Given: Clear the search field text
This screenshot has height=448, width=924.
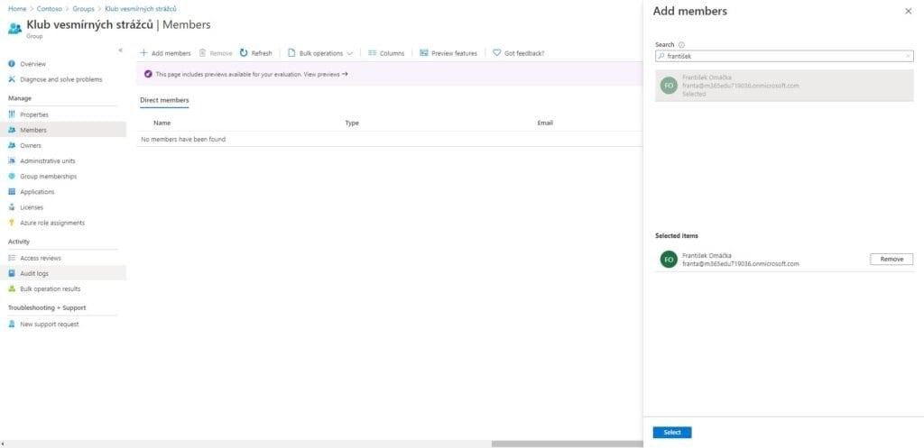Looking at the screenshot, I should (908, 56).
